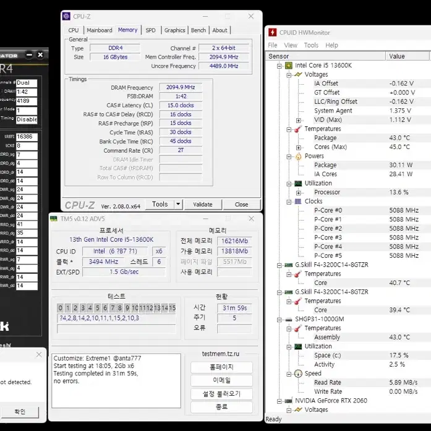The height and width of the screenshot is (431, 431).
Task: Click test number 15 box in TM5
Action: pyautogui.click(x=172, y=308)
